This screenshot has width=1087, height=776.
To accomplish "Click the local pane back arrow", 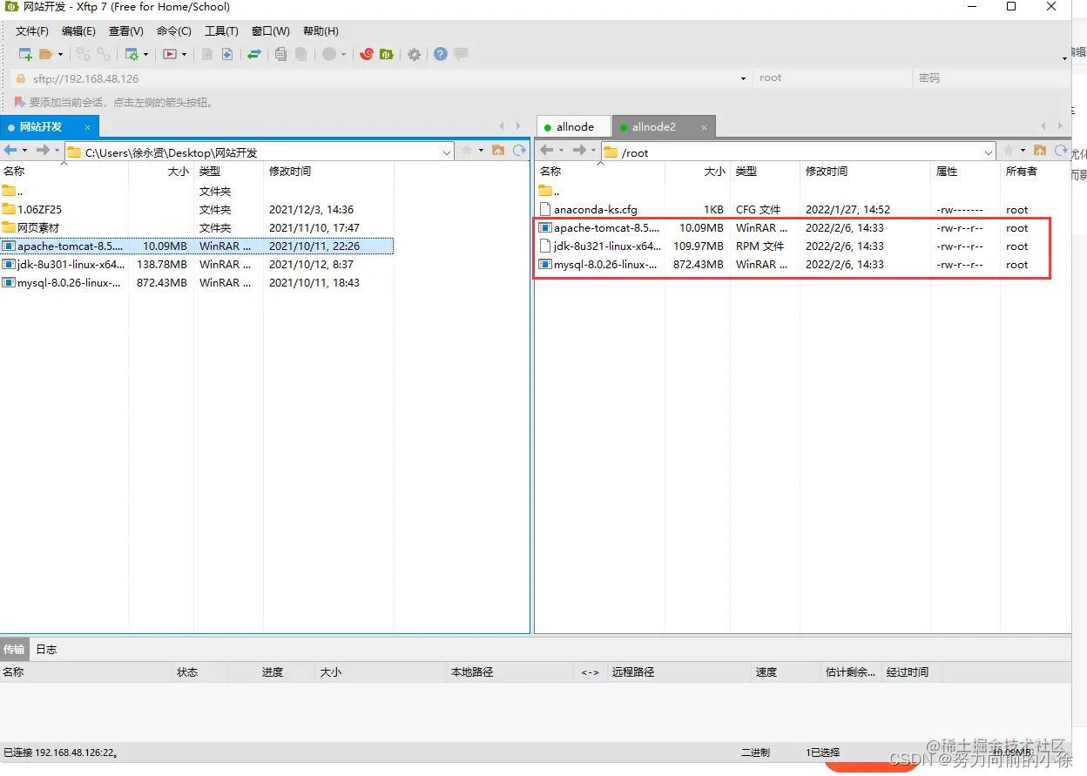I will (11, 151).
